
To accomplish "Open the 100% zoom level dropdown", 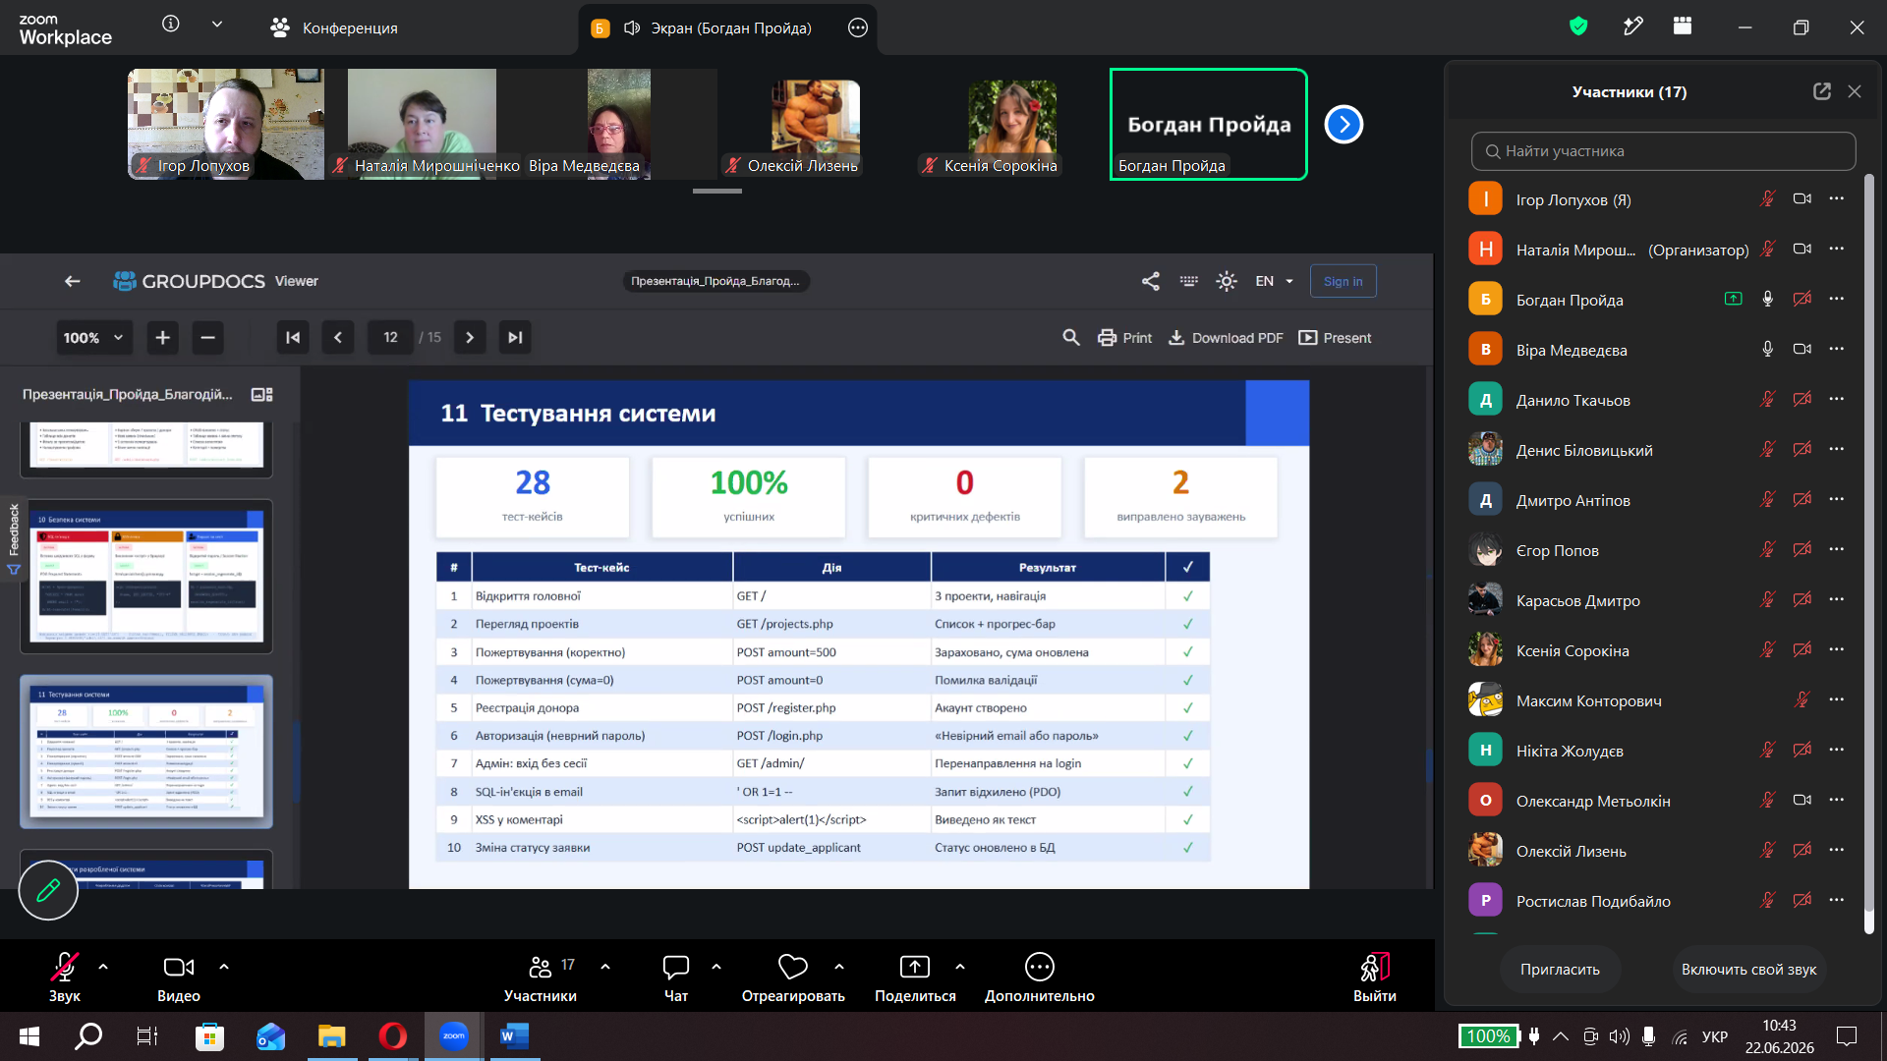I will [93, 338].
